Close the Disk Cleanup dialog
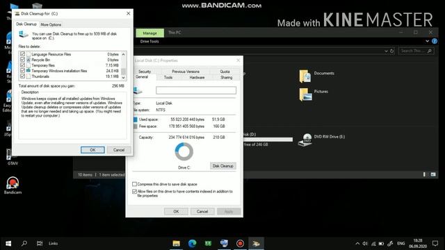Screen dimensions: 445x250 128,13
